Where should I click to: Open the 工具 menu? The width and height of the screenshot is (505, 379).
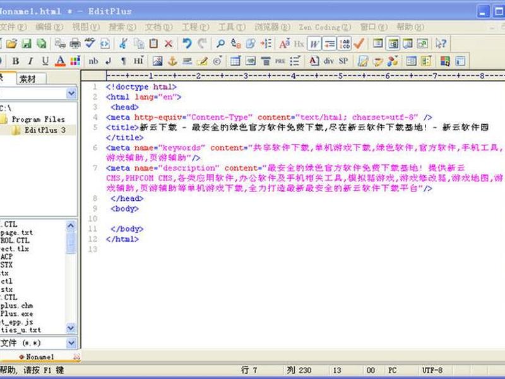pos(232,27)
